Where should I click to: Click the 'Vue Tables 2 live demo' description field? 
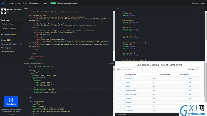click(x=11, y=29)
